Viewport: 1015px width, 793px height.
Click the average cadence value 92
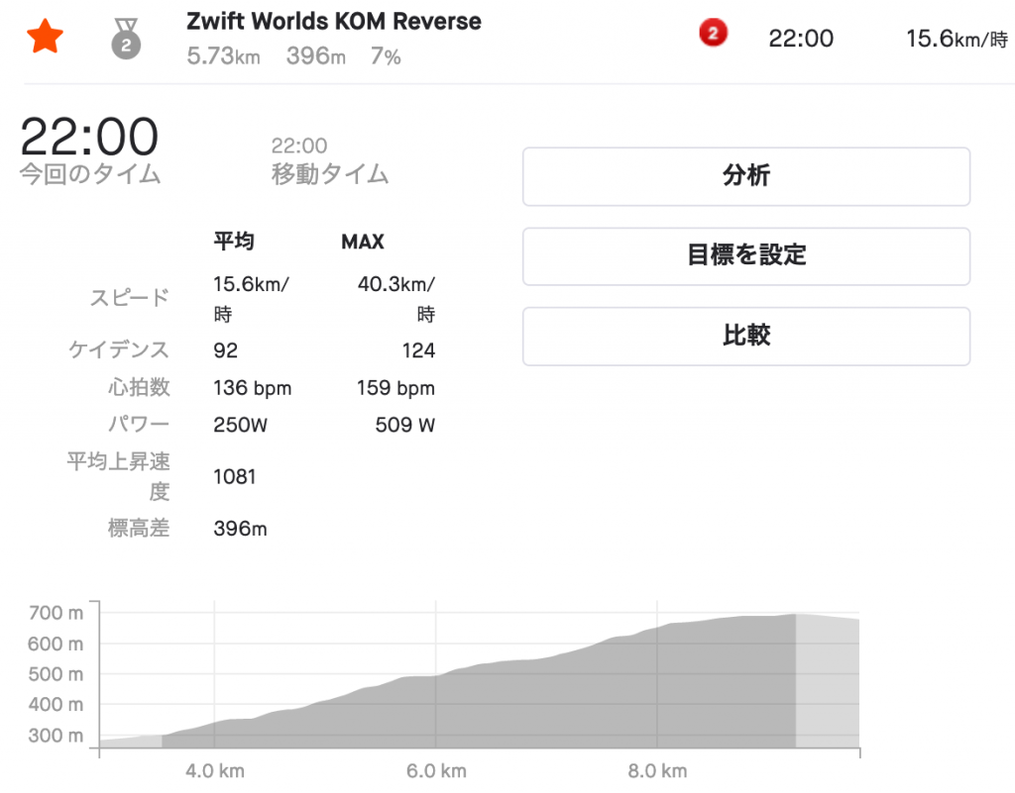225,350
